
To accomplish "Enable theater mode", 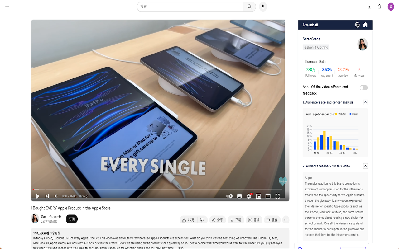I will click(268, 196).
